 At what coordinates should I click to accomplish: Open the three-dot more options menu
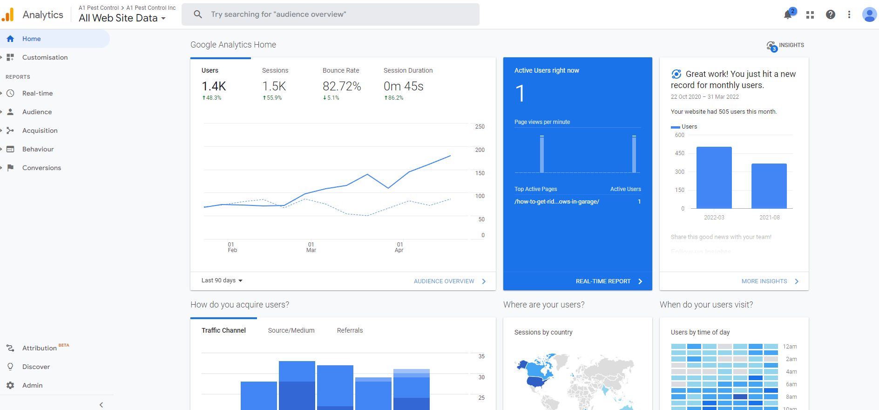[x=849, y=14]
